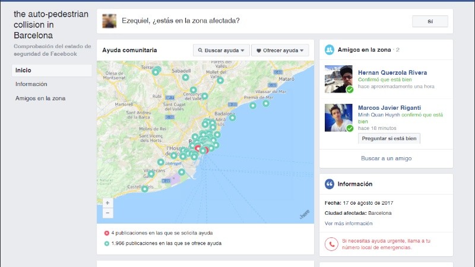
Task: Go to Información in the sidebar
Action: pyautogui.click(x=31, y=84)
